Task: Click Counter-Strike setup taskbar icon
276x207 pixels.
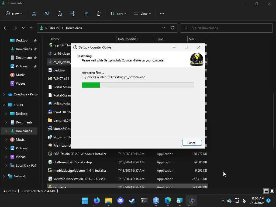Action: pyautogui.click(x=192, y=201)
